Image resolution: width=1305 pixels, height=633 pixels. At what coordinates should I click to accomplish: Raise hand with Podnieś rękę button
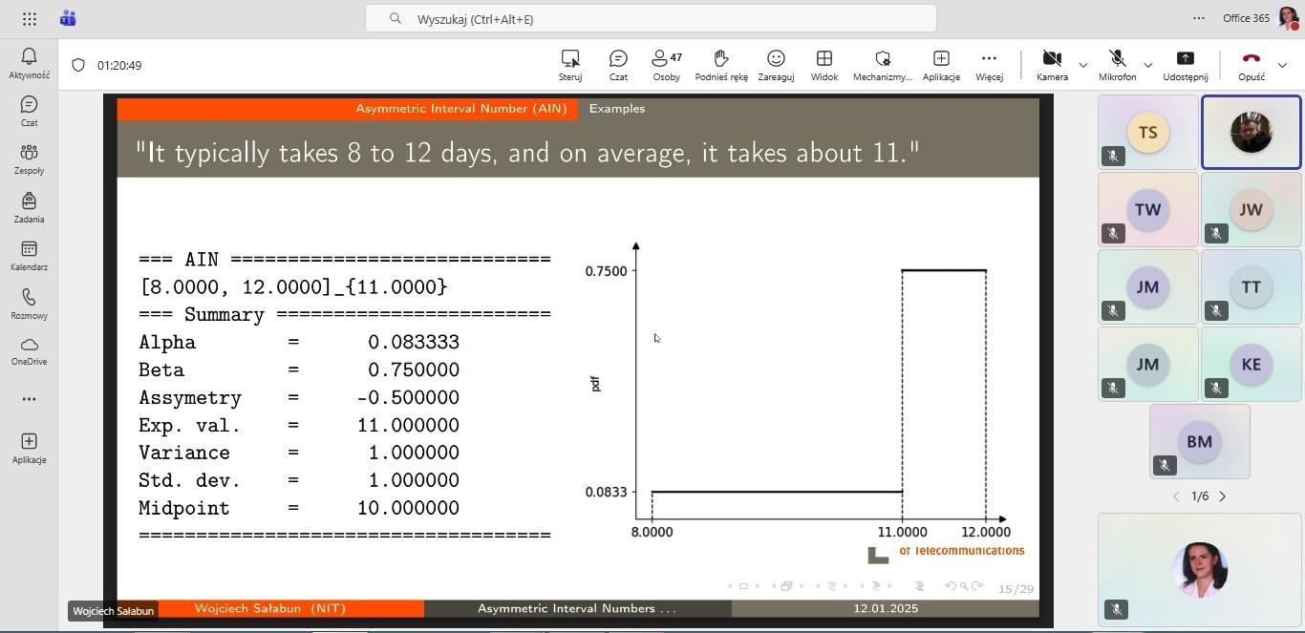point(721,65)
